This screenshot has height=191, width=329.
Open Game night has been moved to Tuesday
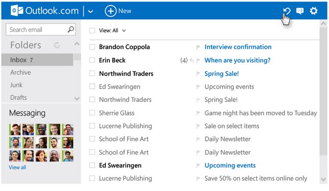[x=261, y=113]
